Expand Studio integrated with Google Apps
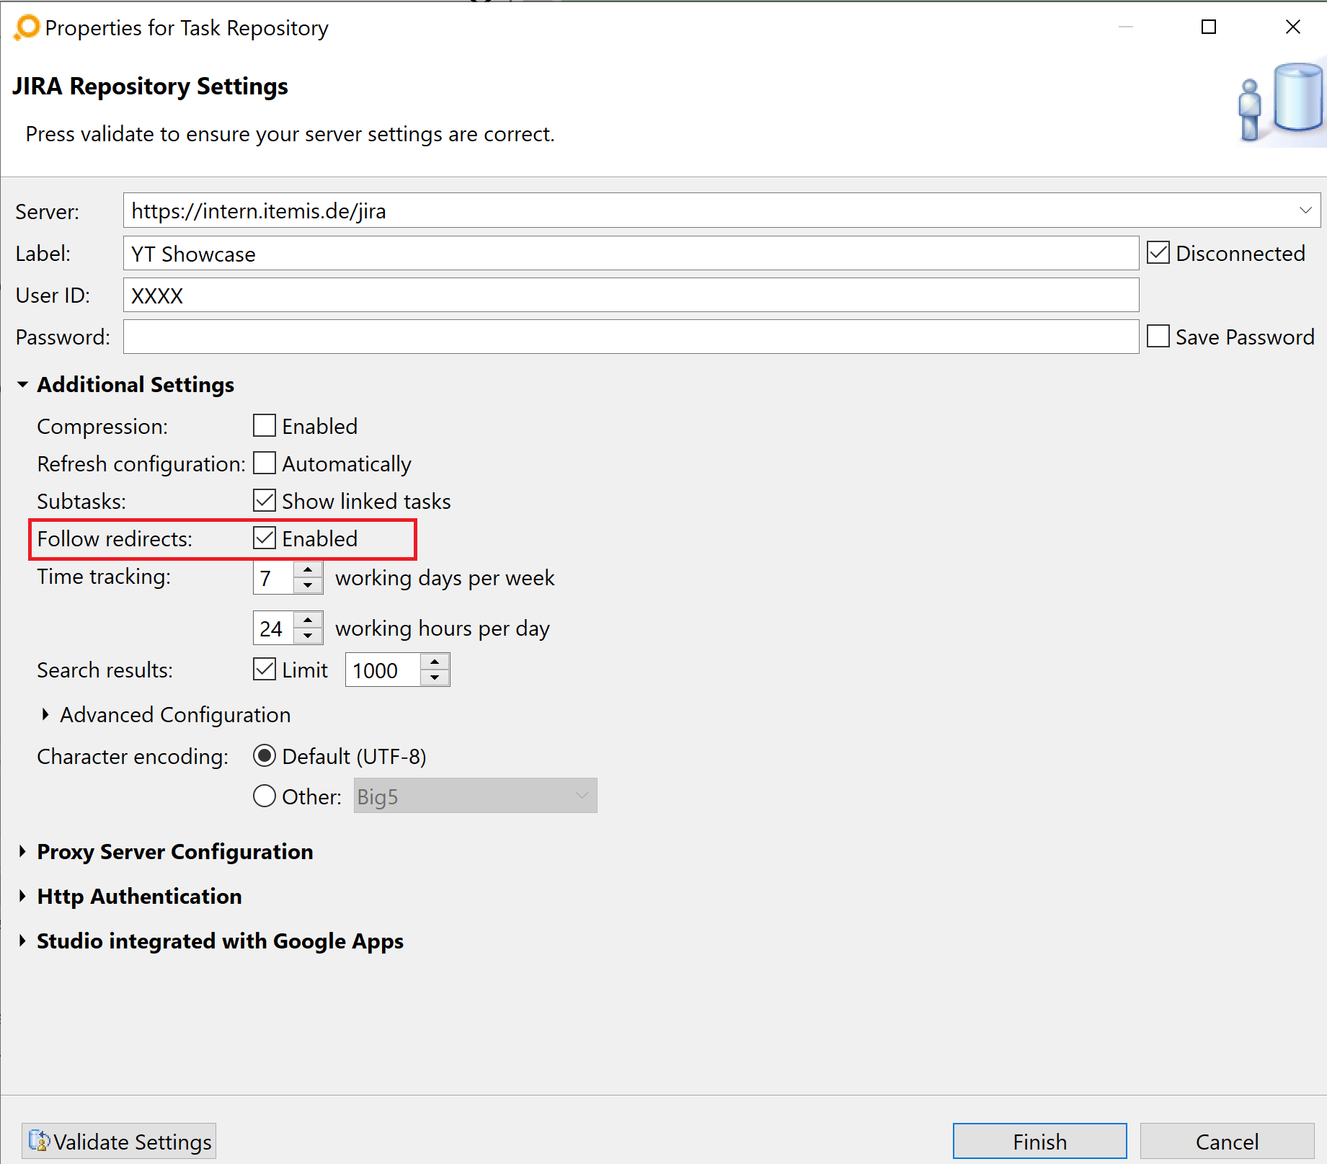1327x1164 pixels. tap(22, 941)
